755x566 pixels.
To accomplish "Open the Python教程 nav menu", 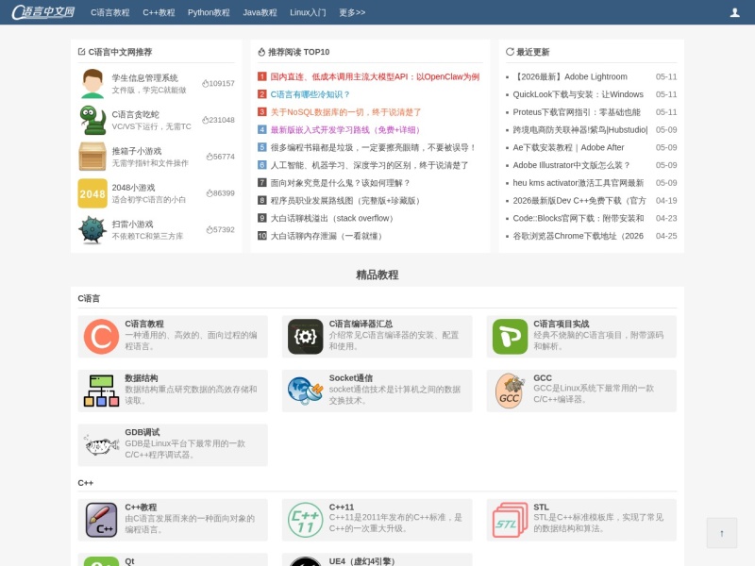I will 209,12.
